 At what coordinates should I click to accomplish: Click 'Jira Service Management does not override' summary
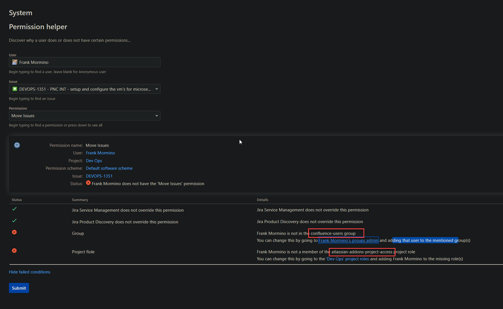(x=128, y=210)
